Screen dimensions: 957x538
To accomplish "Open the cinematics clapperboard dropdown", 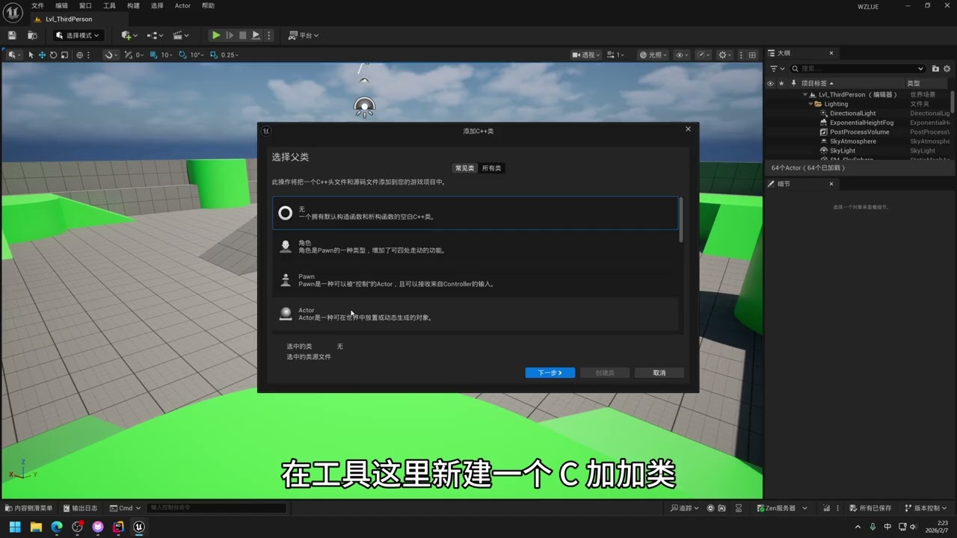I will [180, 35].
